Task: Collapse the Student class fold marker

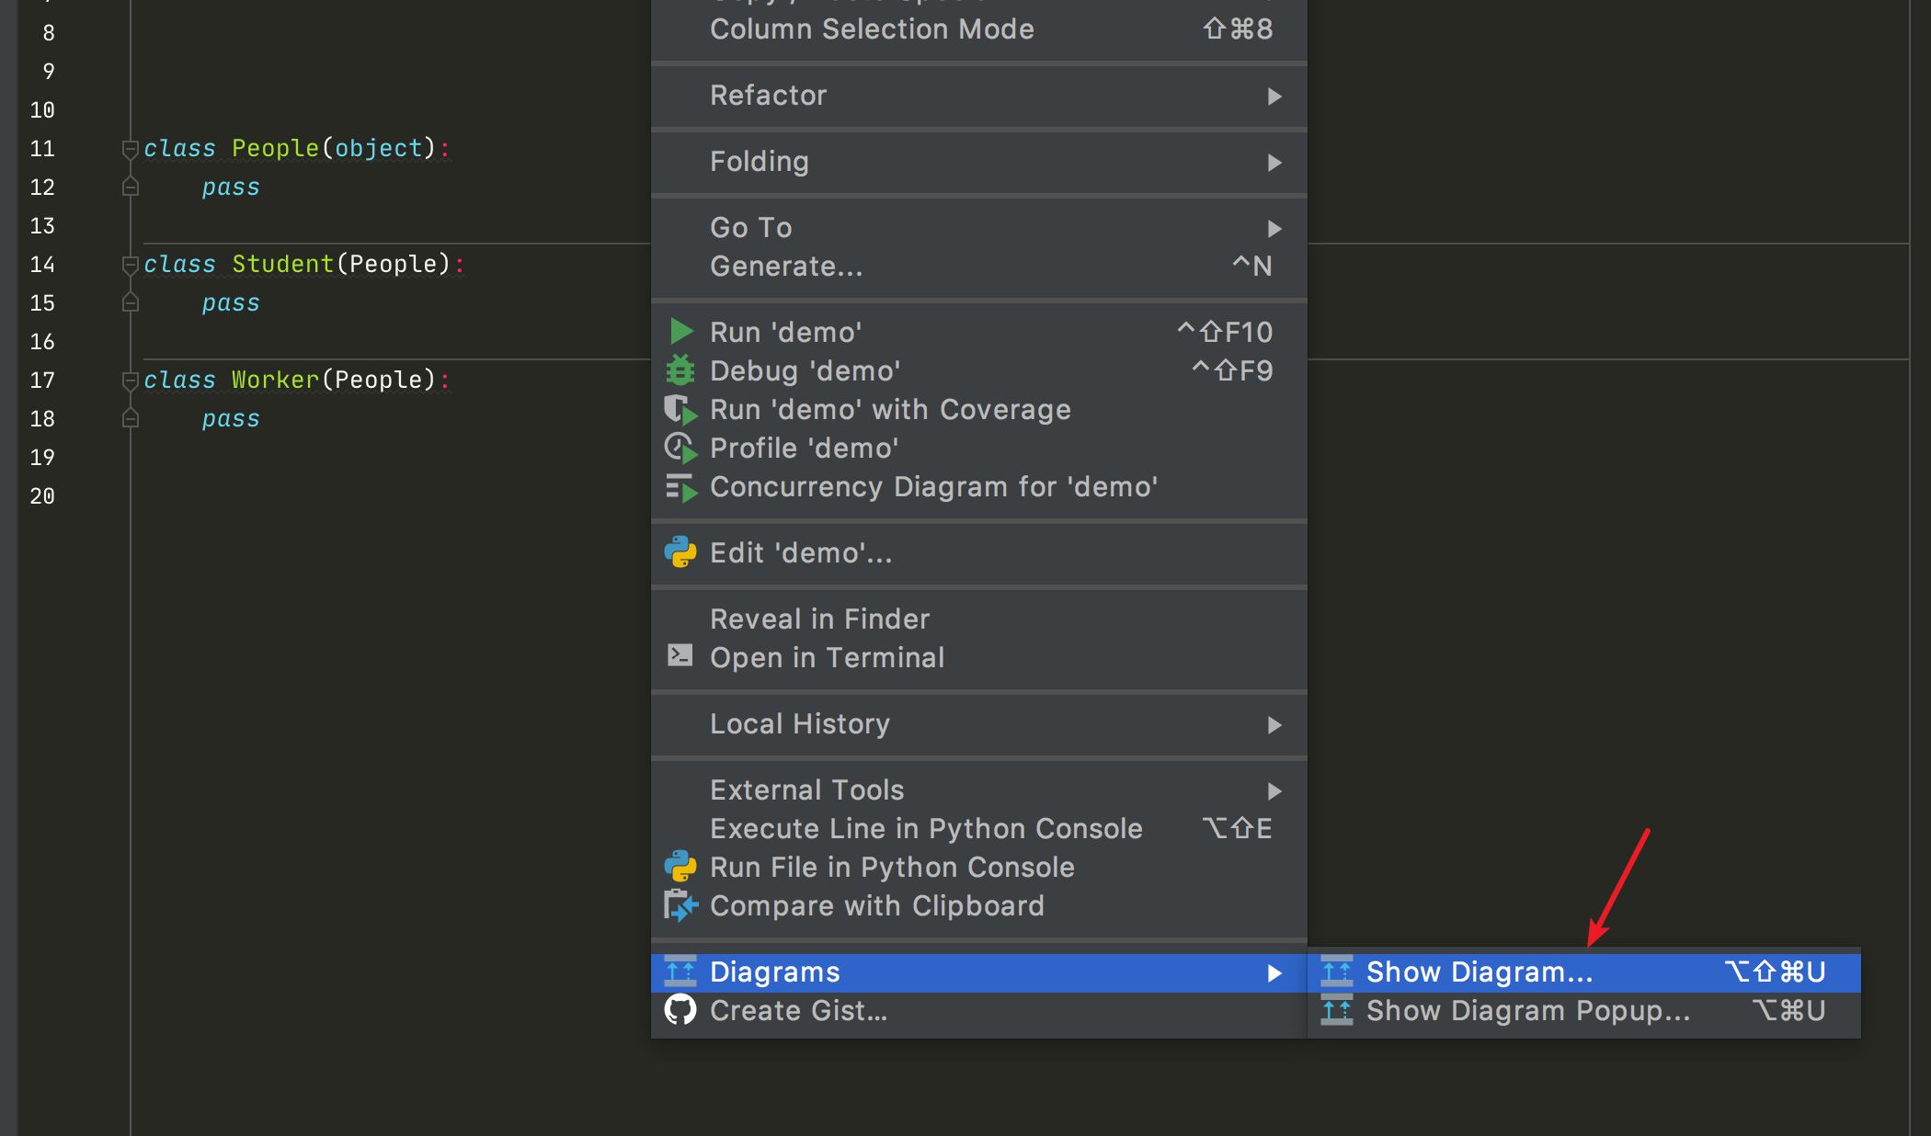Action: tap(131, 265)
